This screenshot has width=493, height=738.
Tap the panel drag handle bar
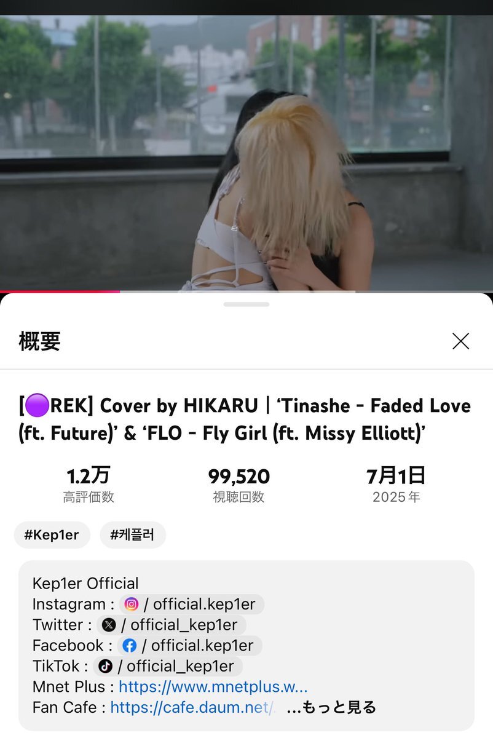[246, 304]
